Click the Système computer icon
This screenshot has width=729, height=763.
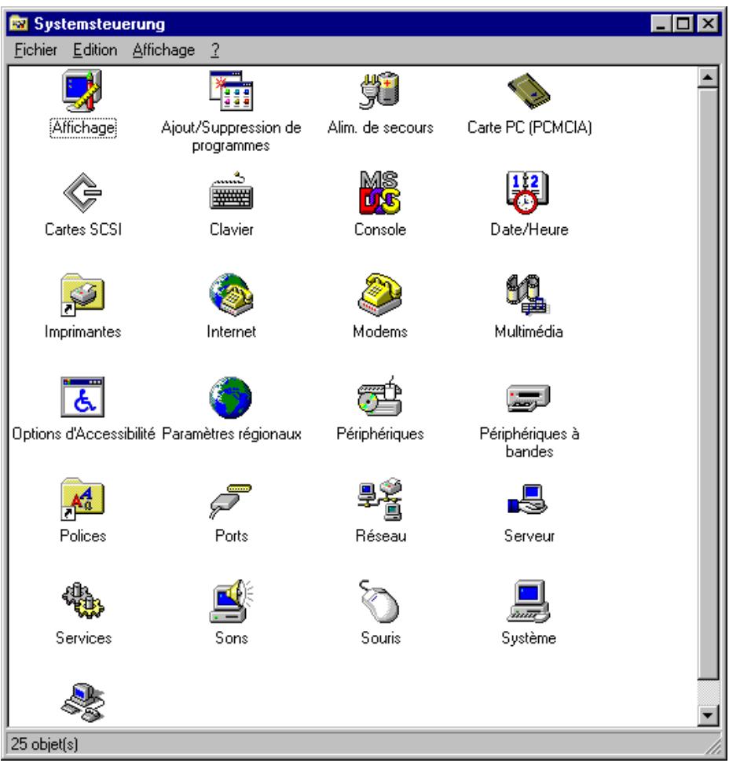point(528,601)
